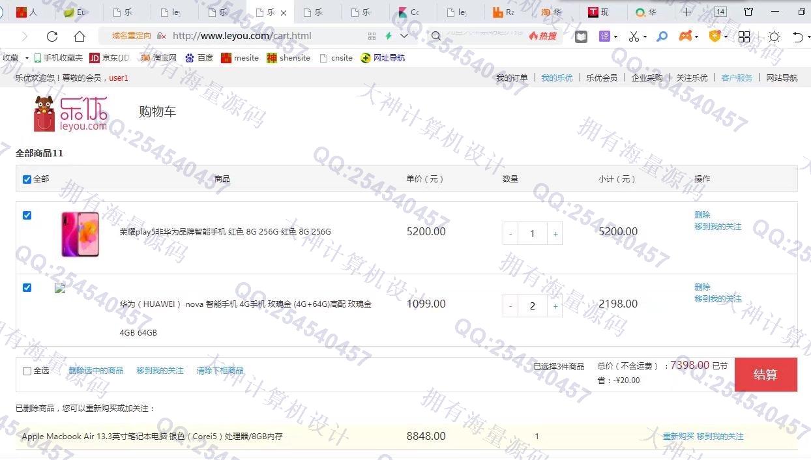The image size is (811, 460).
Task: Go to the browser home page icon
Action: pyautogui.click(x=80, y=36)
